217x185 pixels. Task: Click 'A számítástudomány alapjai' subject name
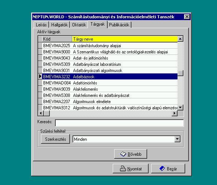coord(97,46)
